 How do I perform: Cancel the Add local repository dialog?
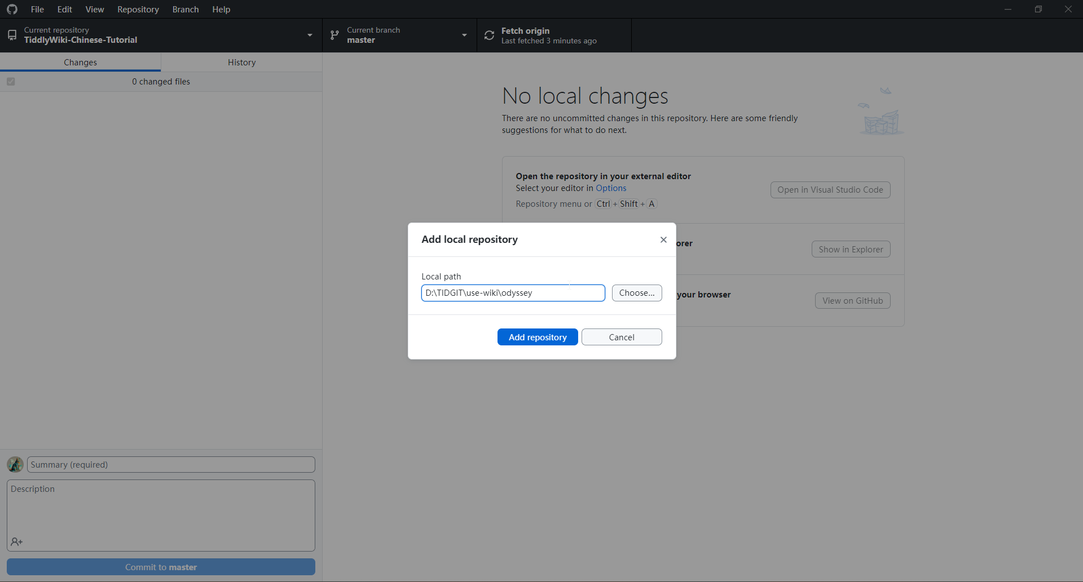coord(622,337)
